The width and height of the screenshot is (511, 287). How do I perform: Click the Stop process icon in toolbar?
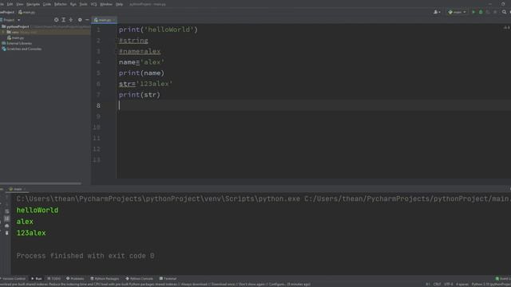pyautogui.click(x=495, y=12)
